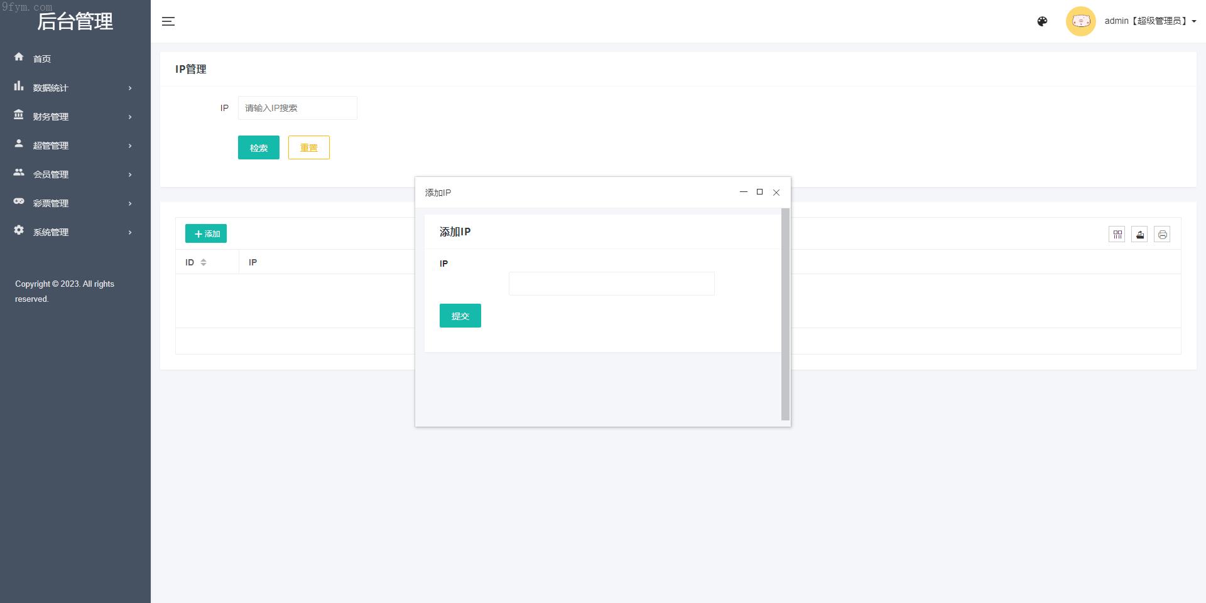
Task: Focus the IP field in dialog
Action: 611,284
